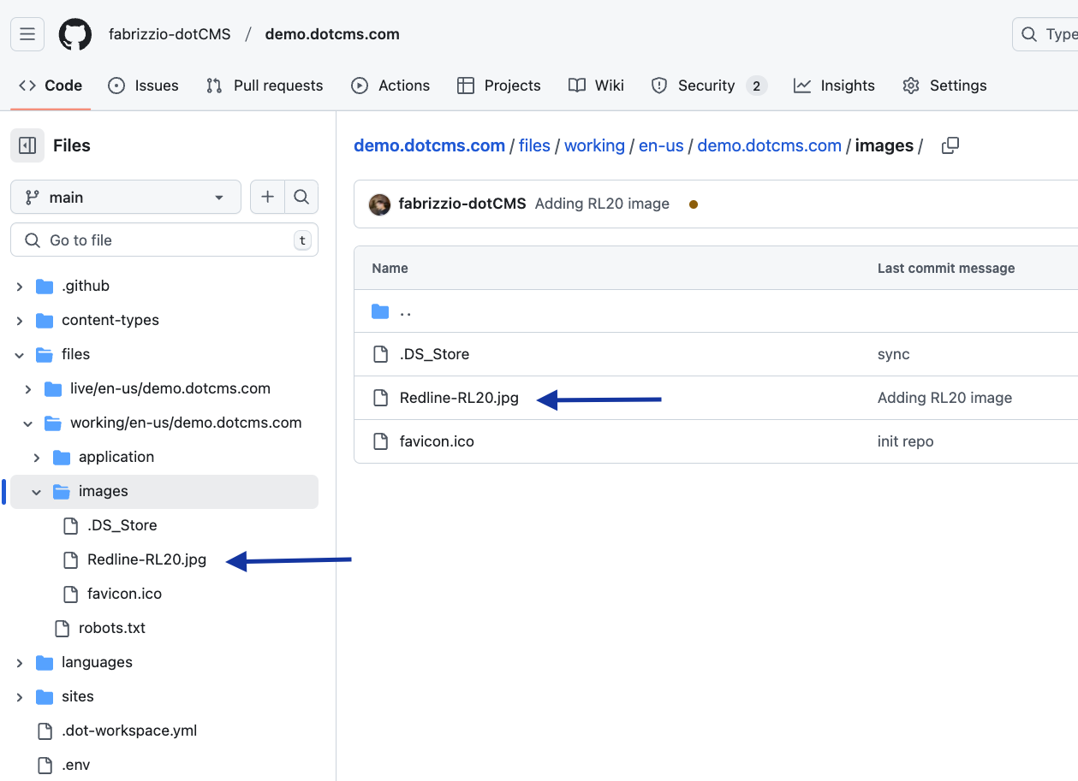The height and width of the screenshot is (781, 1078).
Task: Open Redline-RL20.jpg in the file list
Action: [x=459, y=398]
